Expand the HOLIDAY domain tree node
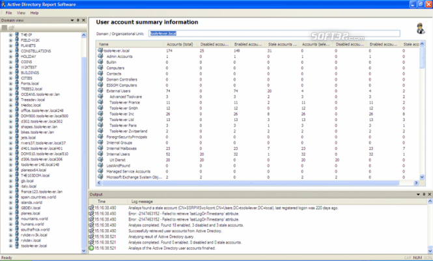This screenshot has height=261, width=433. (10, 57)
